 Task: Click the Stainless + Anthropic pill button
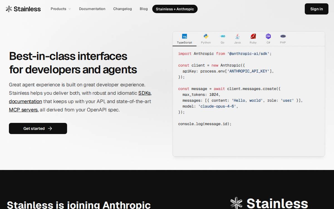(175, 9)
